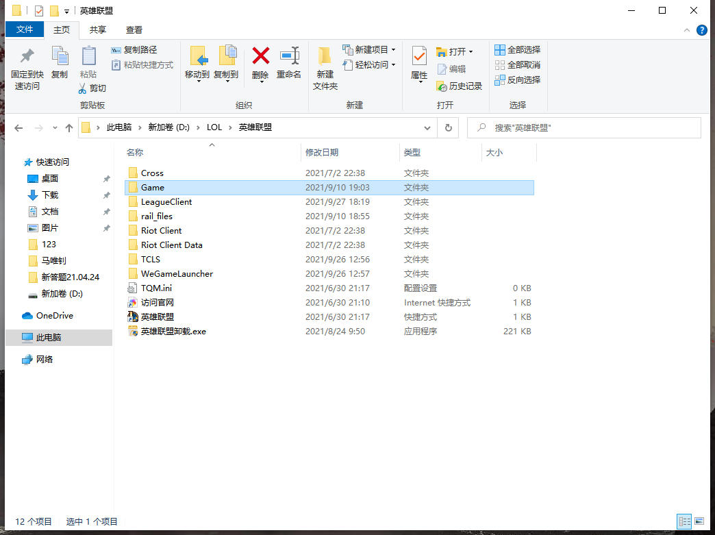Switch to the Share (共享) tab
Image resolution: width=715 pixels, height=535 pixels.
coord(97,29)
